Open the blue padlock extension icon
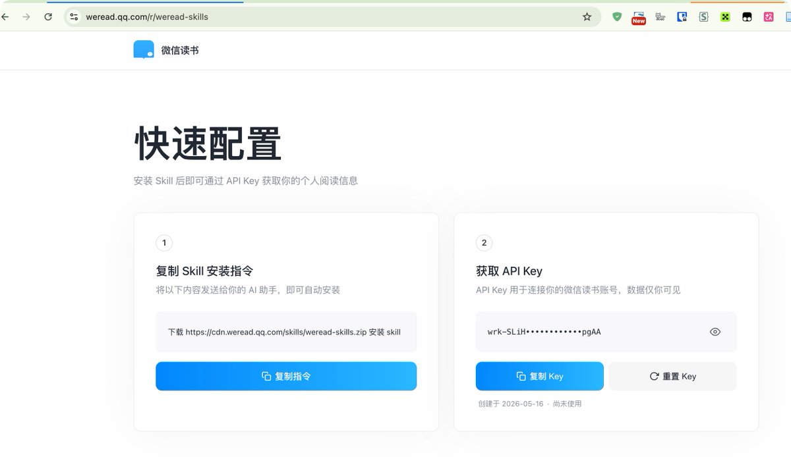This screenshot has height=457, width=791. 682,17
